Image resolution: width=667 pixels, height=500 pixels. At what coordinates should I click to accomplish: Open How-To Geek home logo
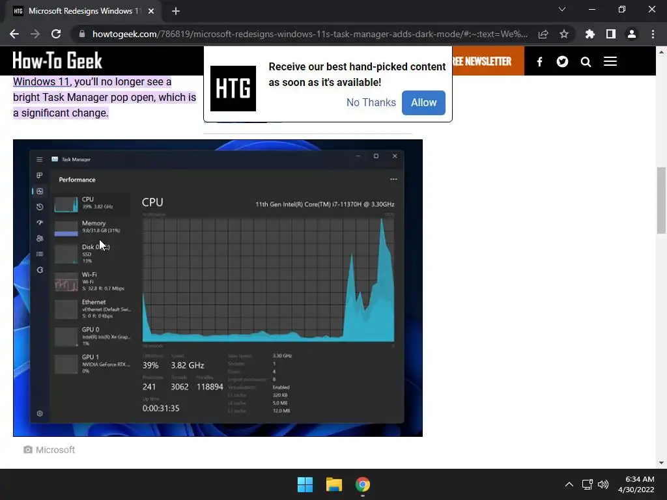pyautogui.click(x=57, y=61)
